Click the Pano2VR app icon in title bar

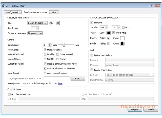click(x=4, y=6)
